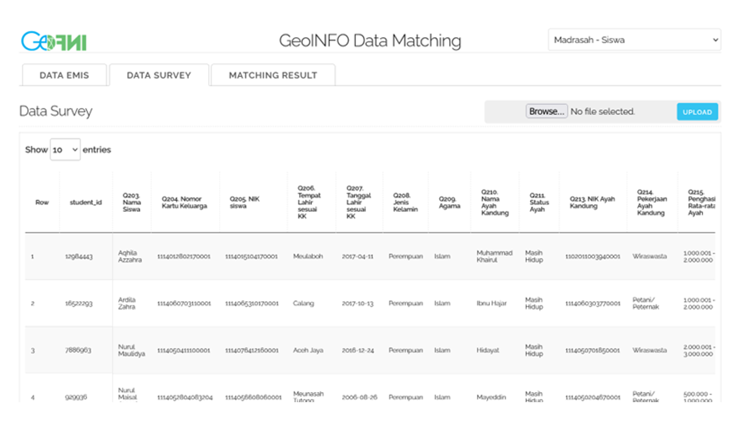Click the Data Survey section heading
Viewport: 736px width, 440px height.
pos(56,111)
